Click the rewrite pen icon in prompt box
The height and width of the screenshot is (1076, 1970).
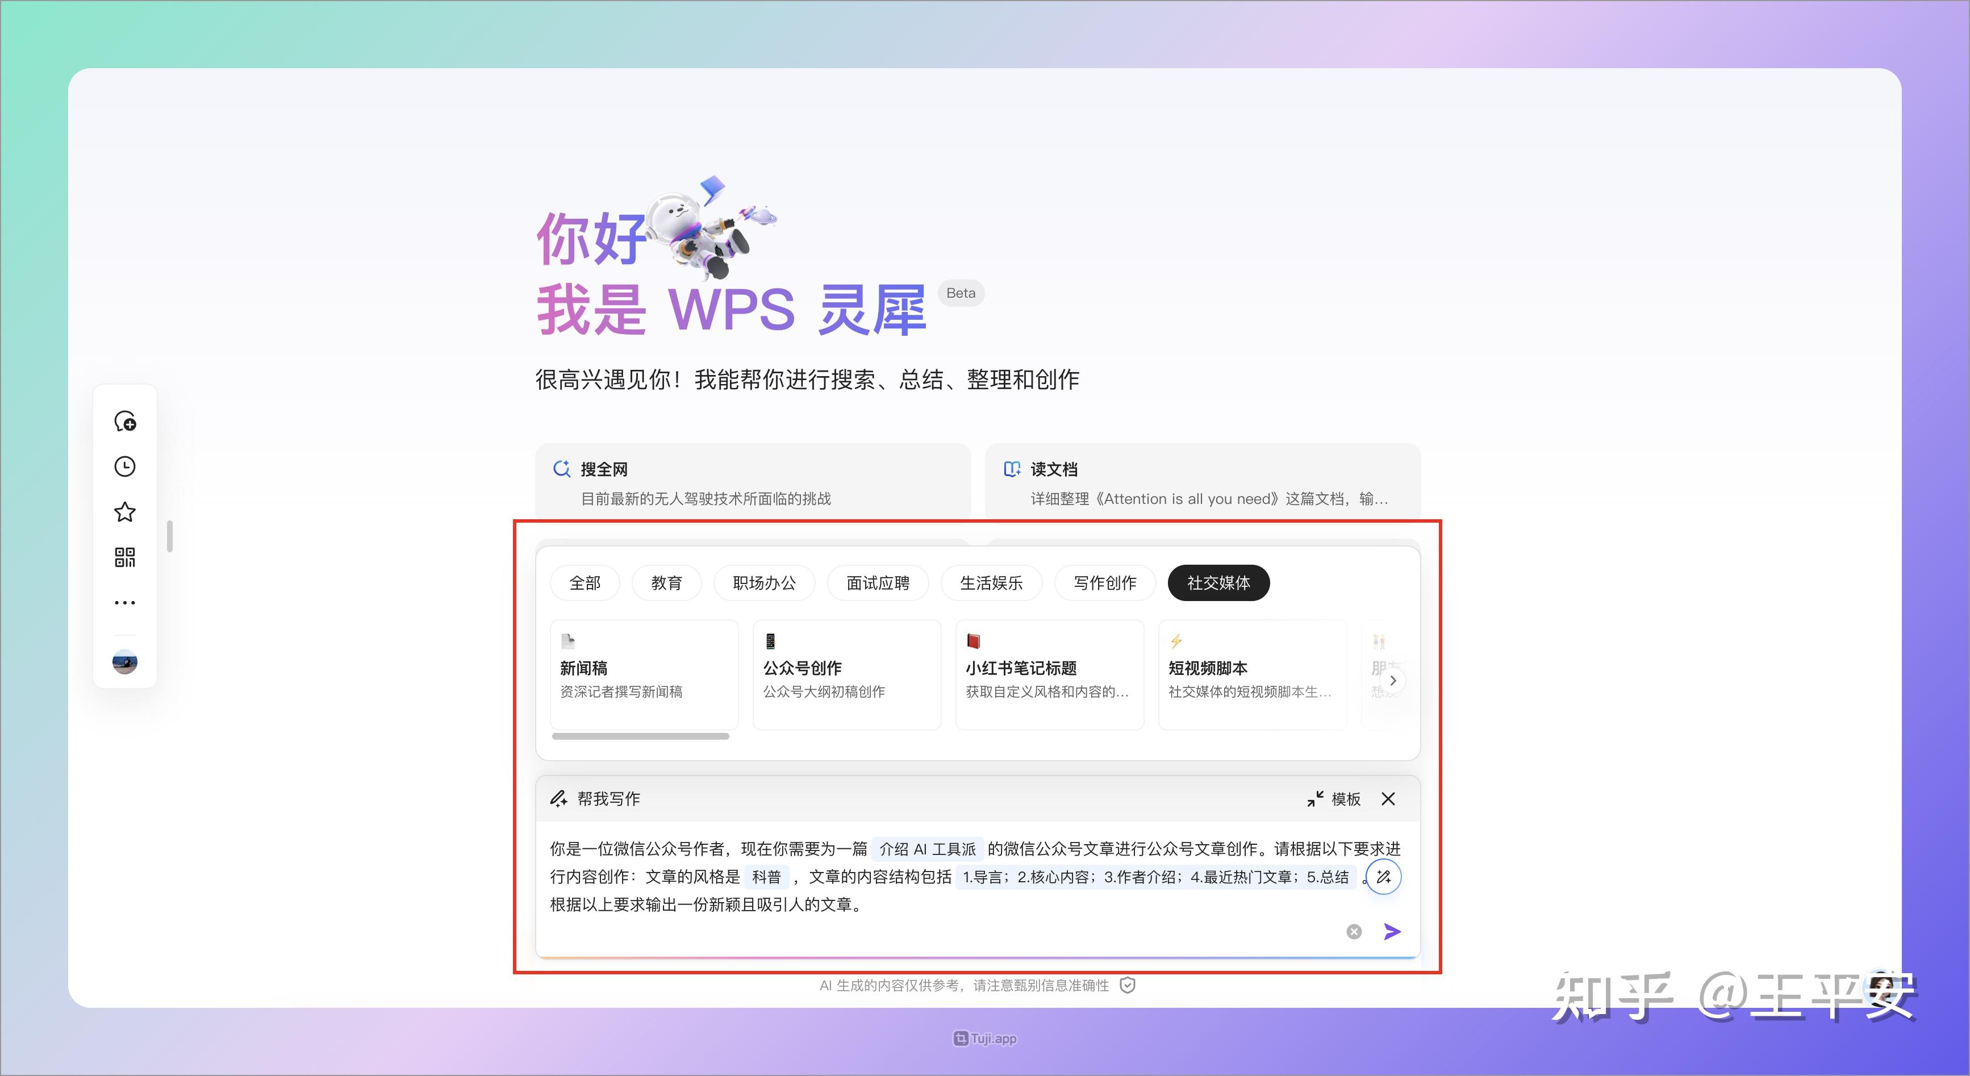tap(1383, 877)
